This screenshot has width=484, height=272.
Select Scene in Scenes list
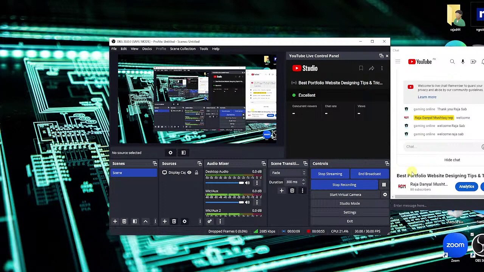[x=134, y=173]
